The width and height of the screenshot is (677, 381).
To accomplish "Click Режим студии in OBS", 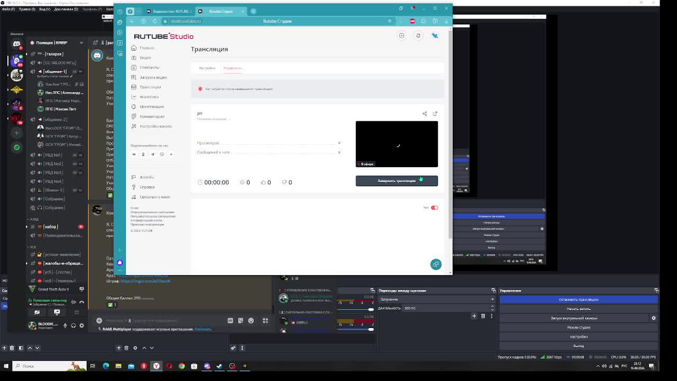I will click(x=579, y=328).
